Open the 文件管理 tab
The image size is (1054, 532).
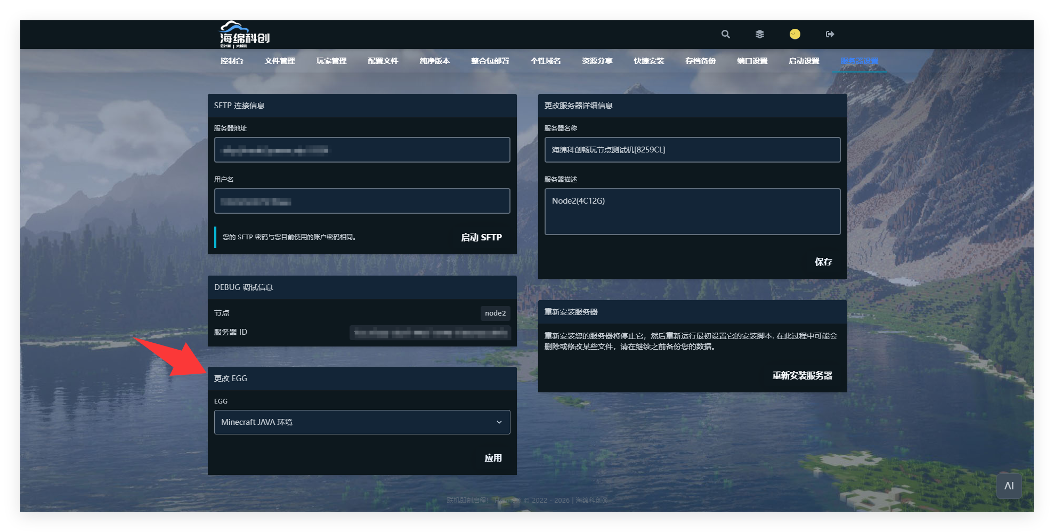(280, 61)
